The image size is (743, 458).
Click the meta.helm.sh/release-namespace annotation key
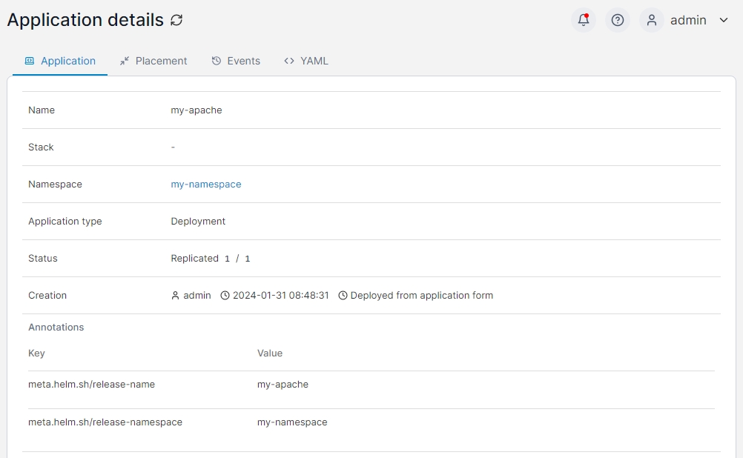point(105,422)
